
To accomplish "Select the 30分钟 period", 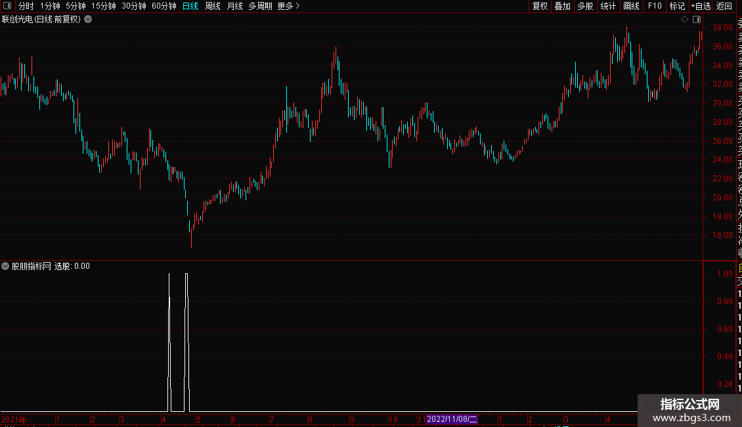I will (x=134, y=6).
